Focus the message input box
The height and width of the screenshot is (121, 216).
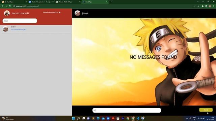point(127,110)
